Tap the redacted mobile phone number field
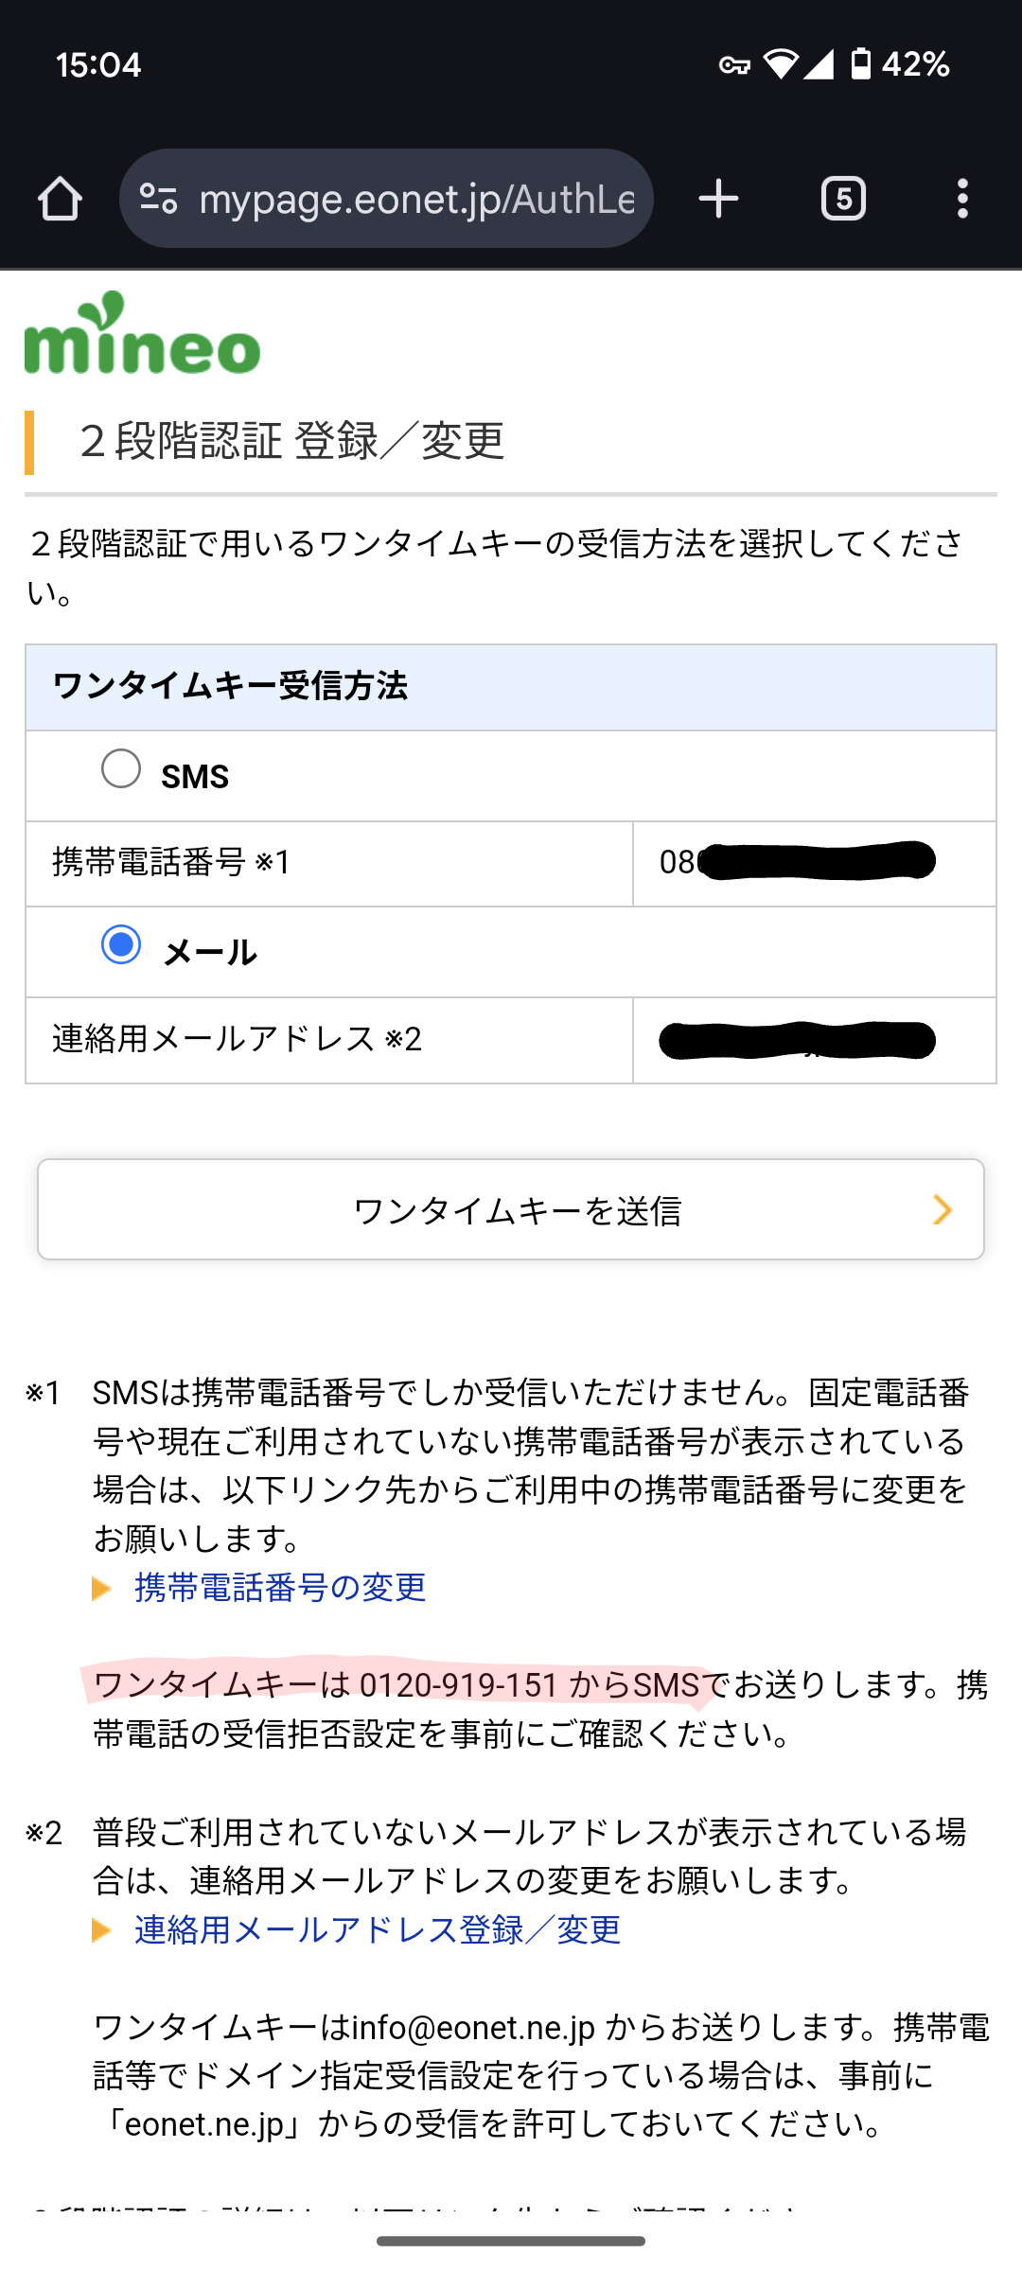The image size is (1022, 2271). [x=814, y=862]
